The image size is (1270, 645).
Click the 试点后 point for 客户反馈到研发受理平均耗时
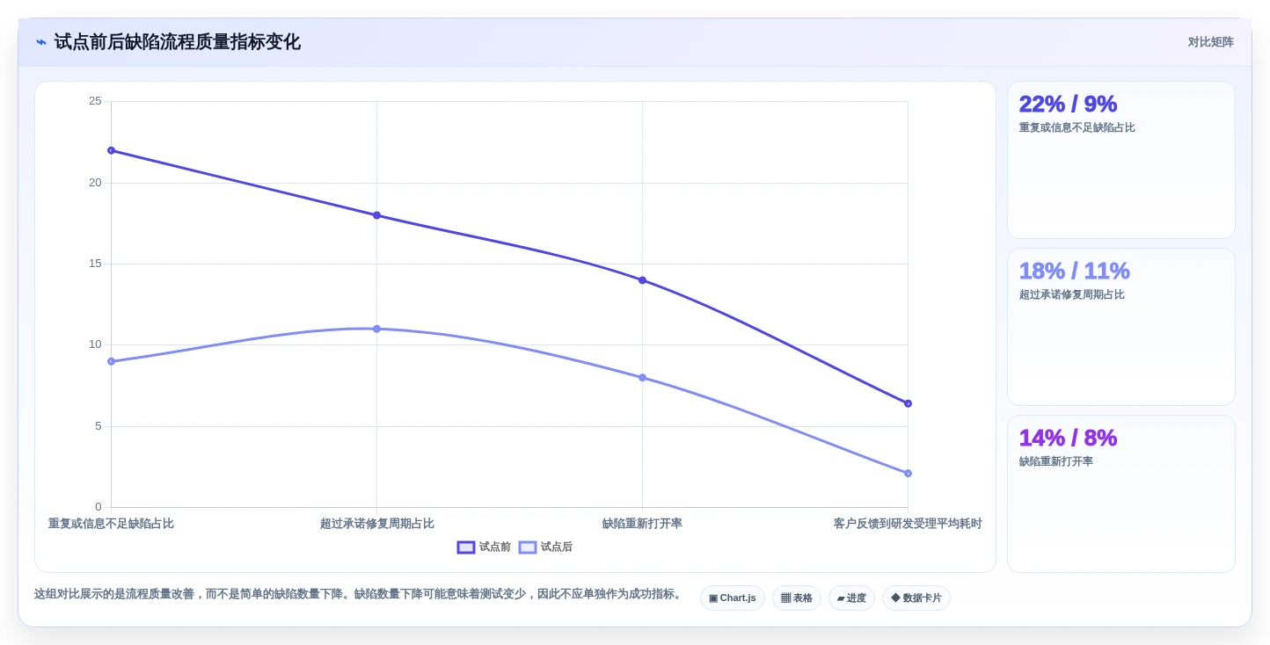tap(908, 474)
